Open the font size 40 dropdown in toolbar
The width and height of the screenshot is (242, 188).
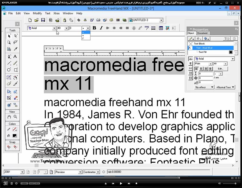click(66, 28)
